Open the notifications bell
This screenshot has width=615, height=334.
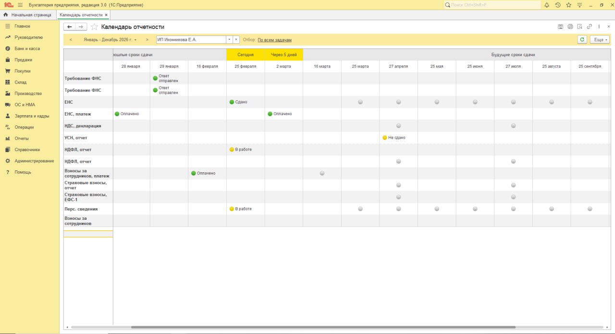547,5
